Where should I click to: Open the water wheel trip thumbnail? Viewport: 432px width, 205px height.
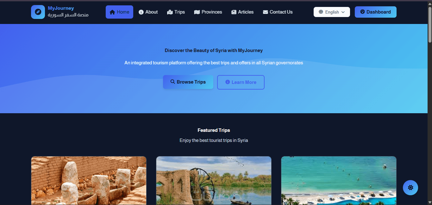coord(214,180)
